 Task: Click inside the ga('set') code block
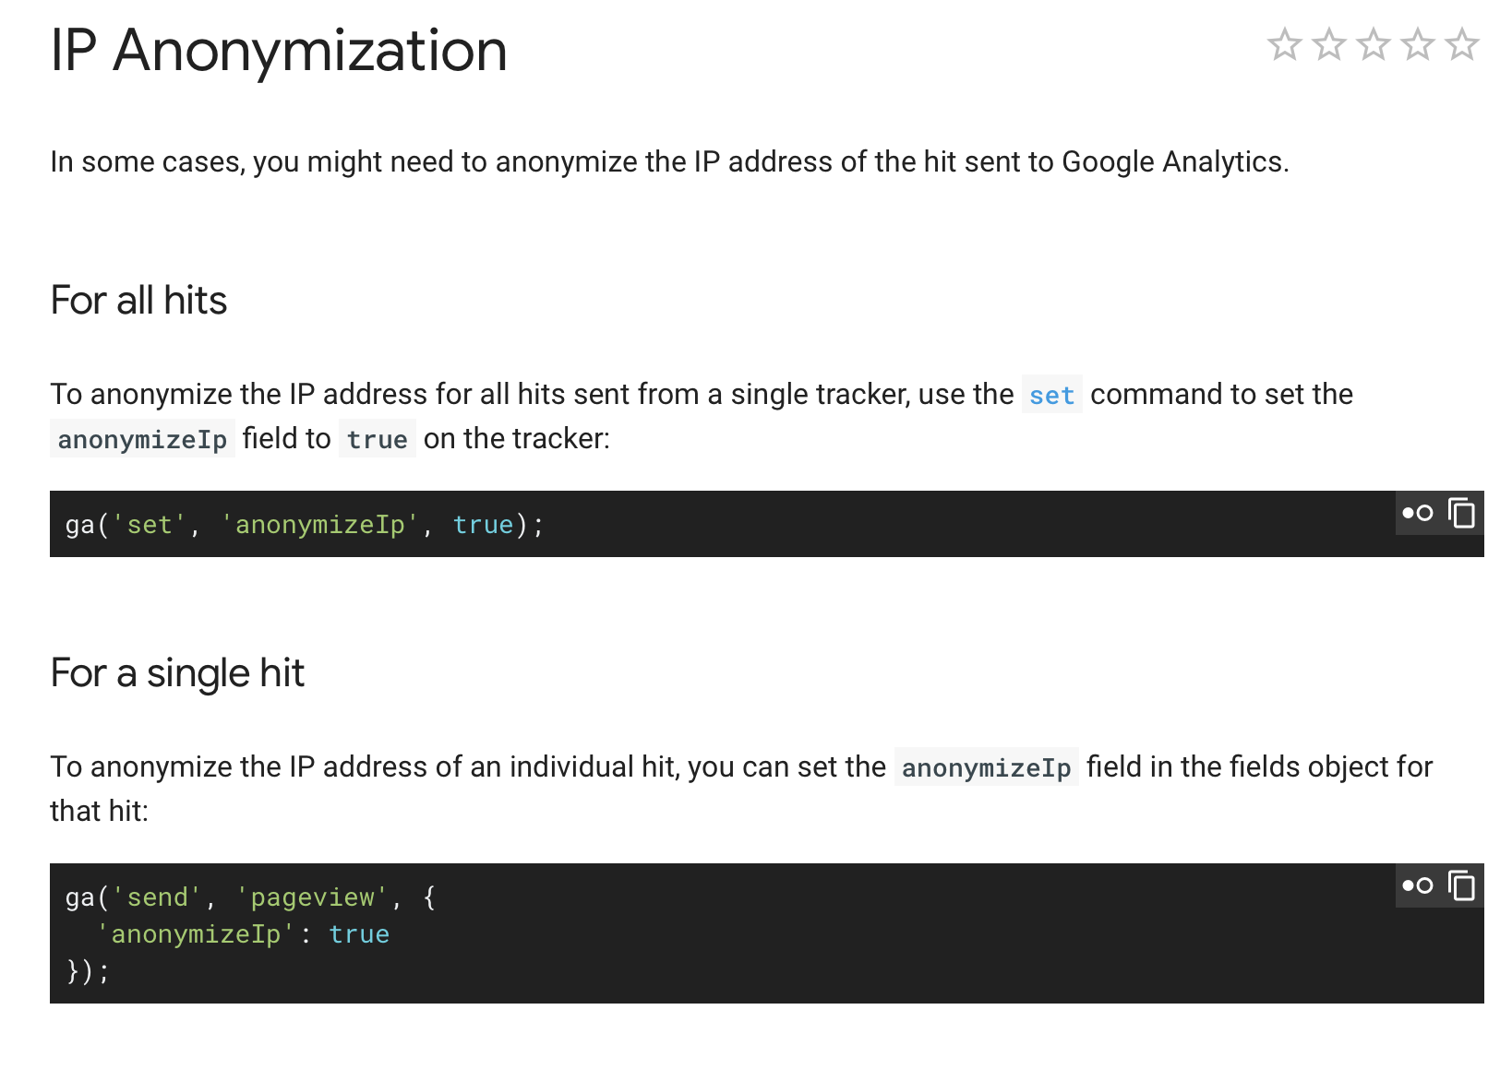point(767,524)
